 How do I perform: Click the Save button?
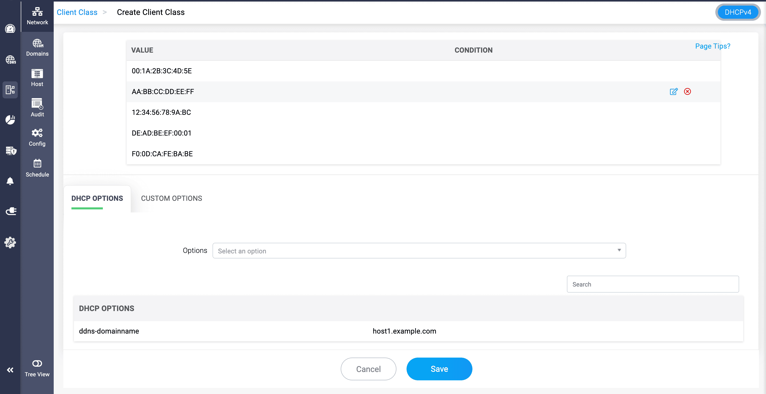(439, 369)
